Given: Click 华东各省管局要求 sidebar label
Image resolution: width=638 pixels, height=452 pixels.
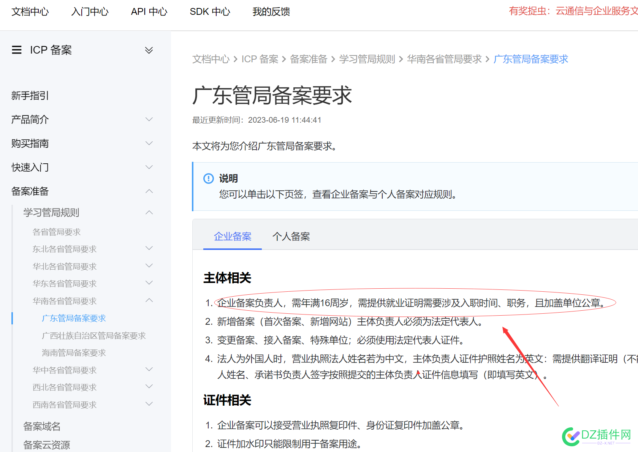Looking at the screenshot, I should click(65, 284).
